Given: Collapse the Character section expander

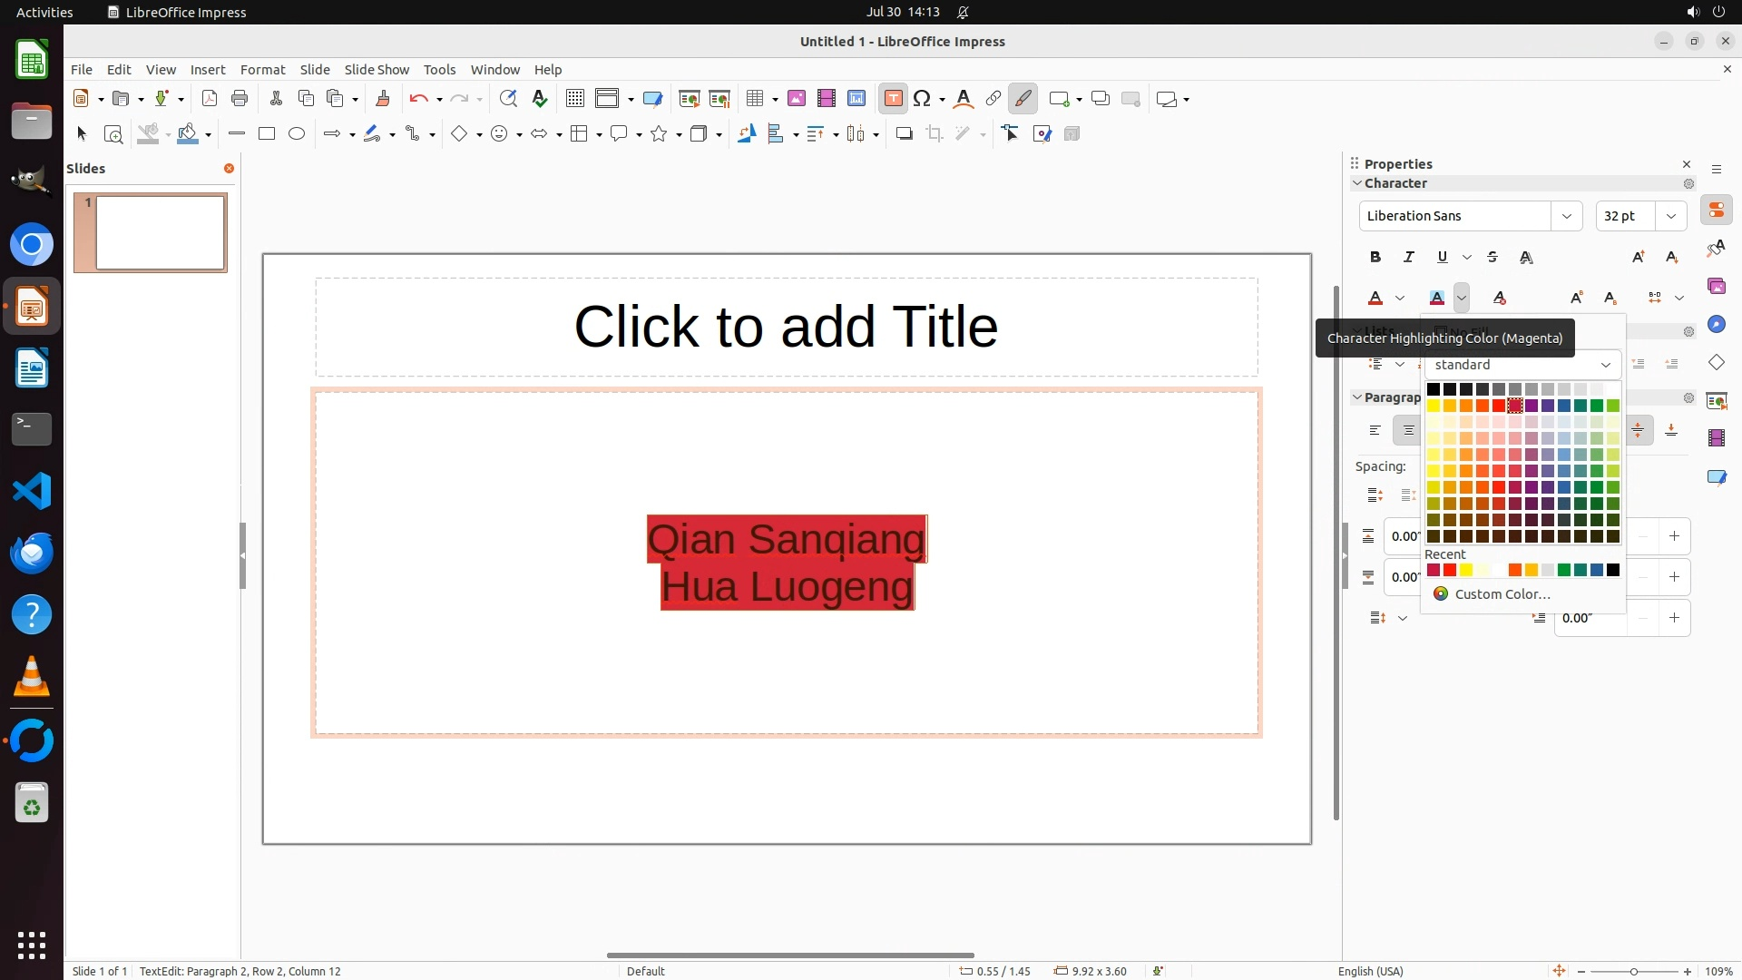Looking at the screenshot, I should pyautogui.click(x=1357, y=183).
